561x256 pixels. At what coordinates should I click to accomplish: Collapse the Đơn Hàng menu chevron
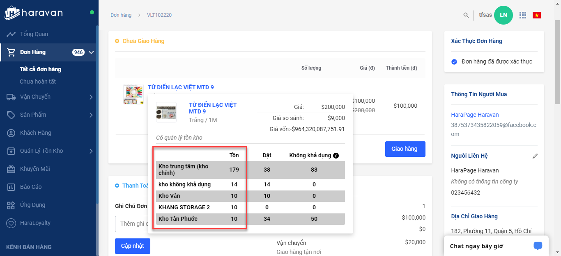pos(91,52)
